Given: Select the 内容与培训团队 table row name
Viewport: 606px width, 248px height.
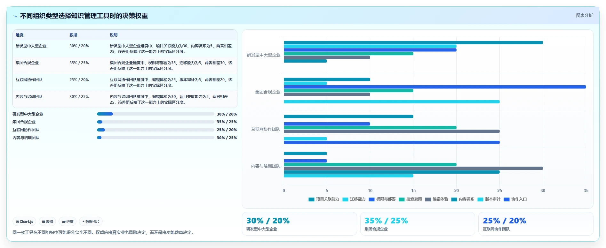Looking at the screenshot, I should click(x=29, y=97).
